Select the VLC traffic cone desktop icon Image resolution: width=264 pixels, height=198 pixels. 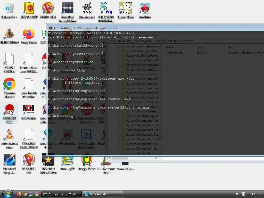(10, 139)
